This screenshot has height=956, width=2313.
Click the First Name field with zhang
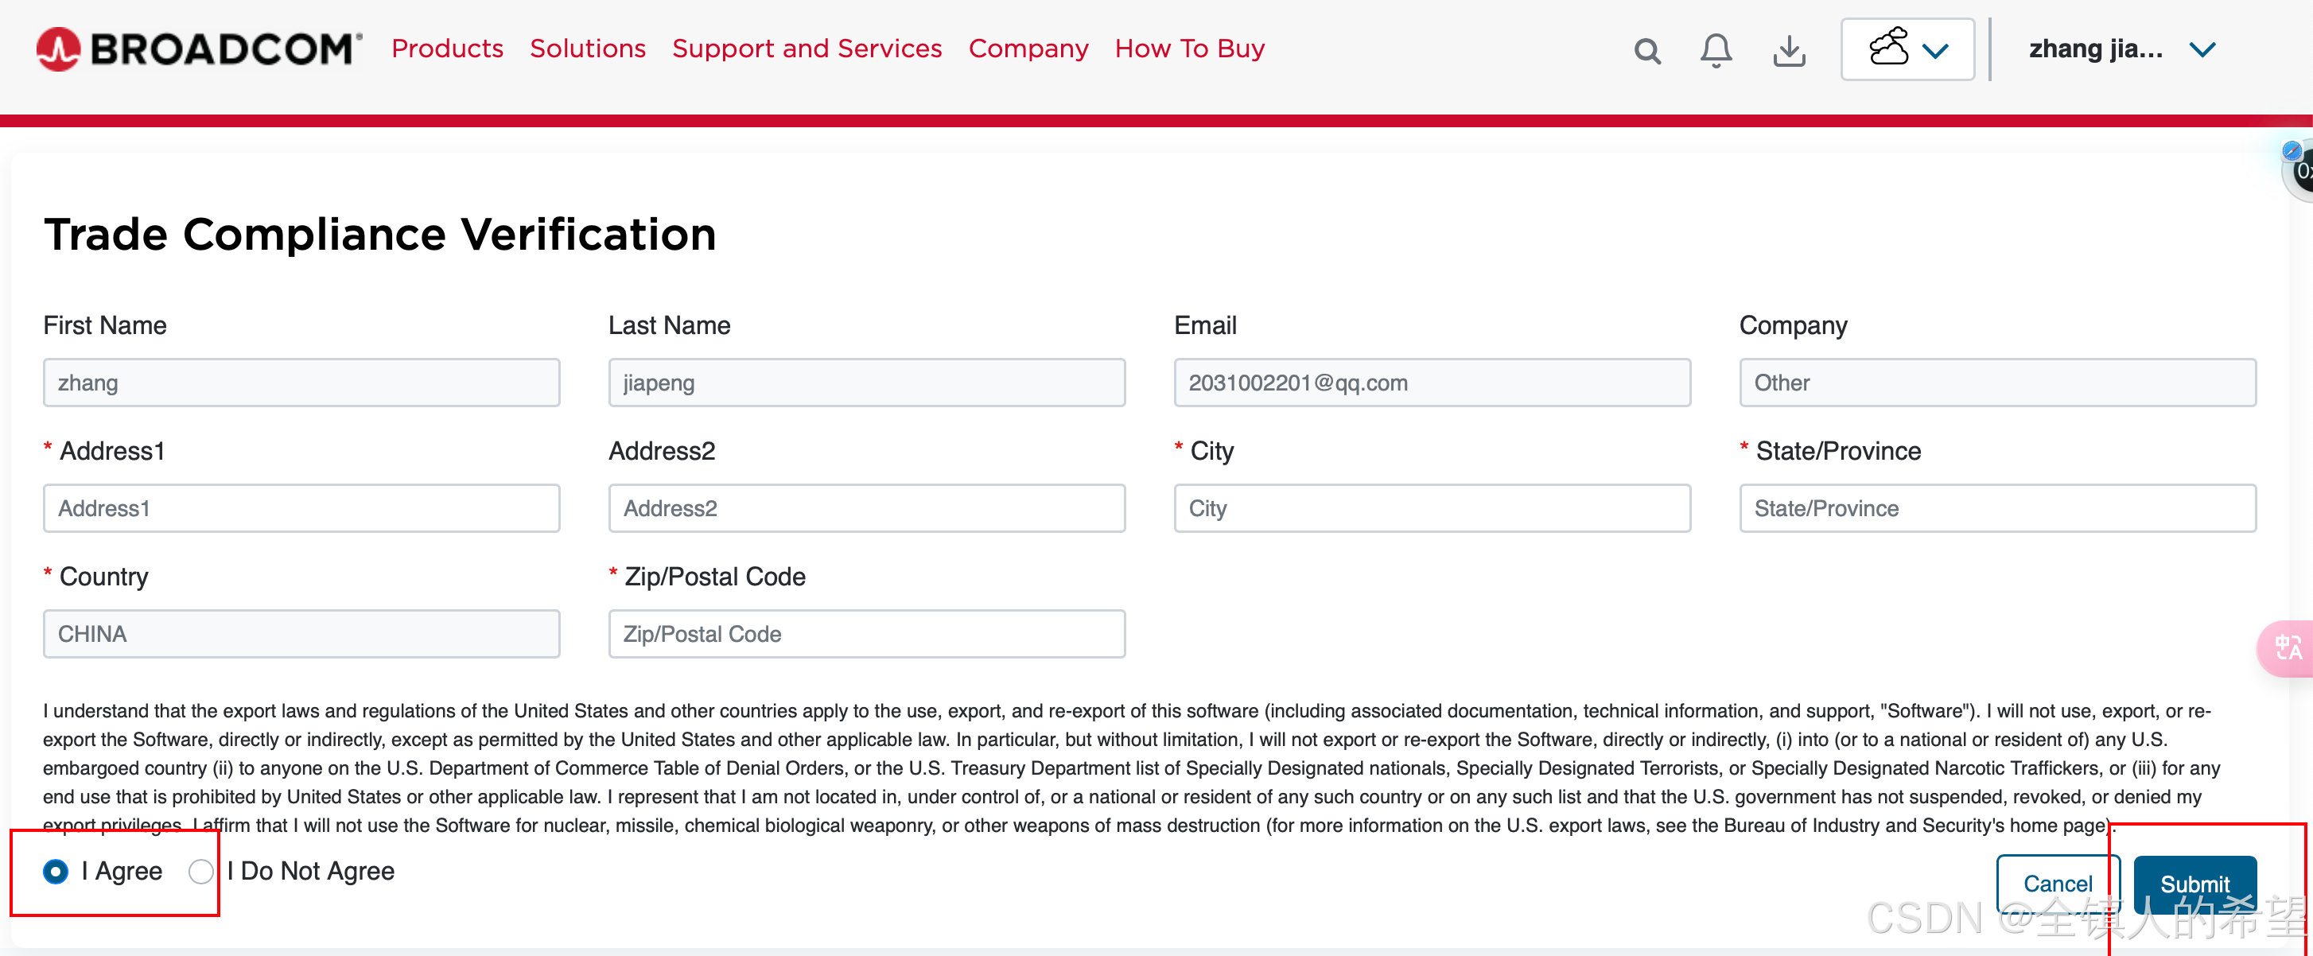pyautogui.click(x=301, y=383)
